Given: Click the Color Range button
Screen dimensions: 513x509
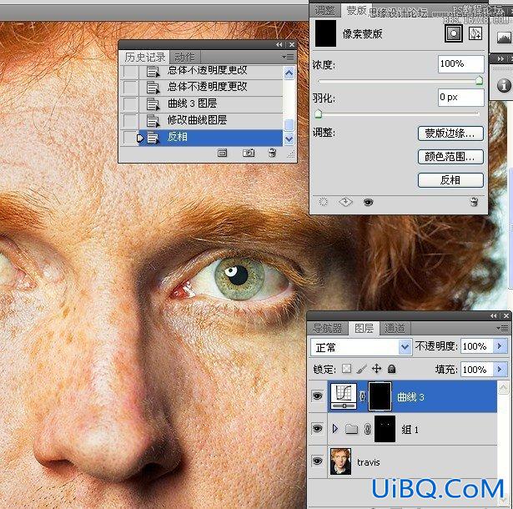Looking at the screenshot, I should click(x=450, y=157).
